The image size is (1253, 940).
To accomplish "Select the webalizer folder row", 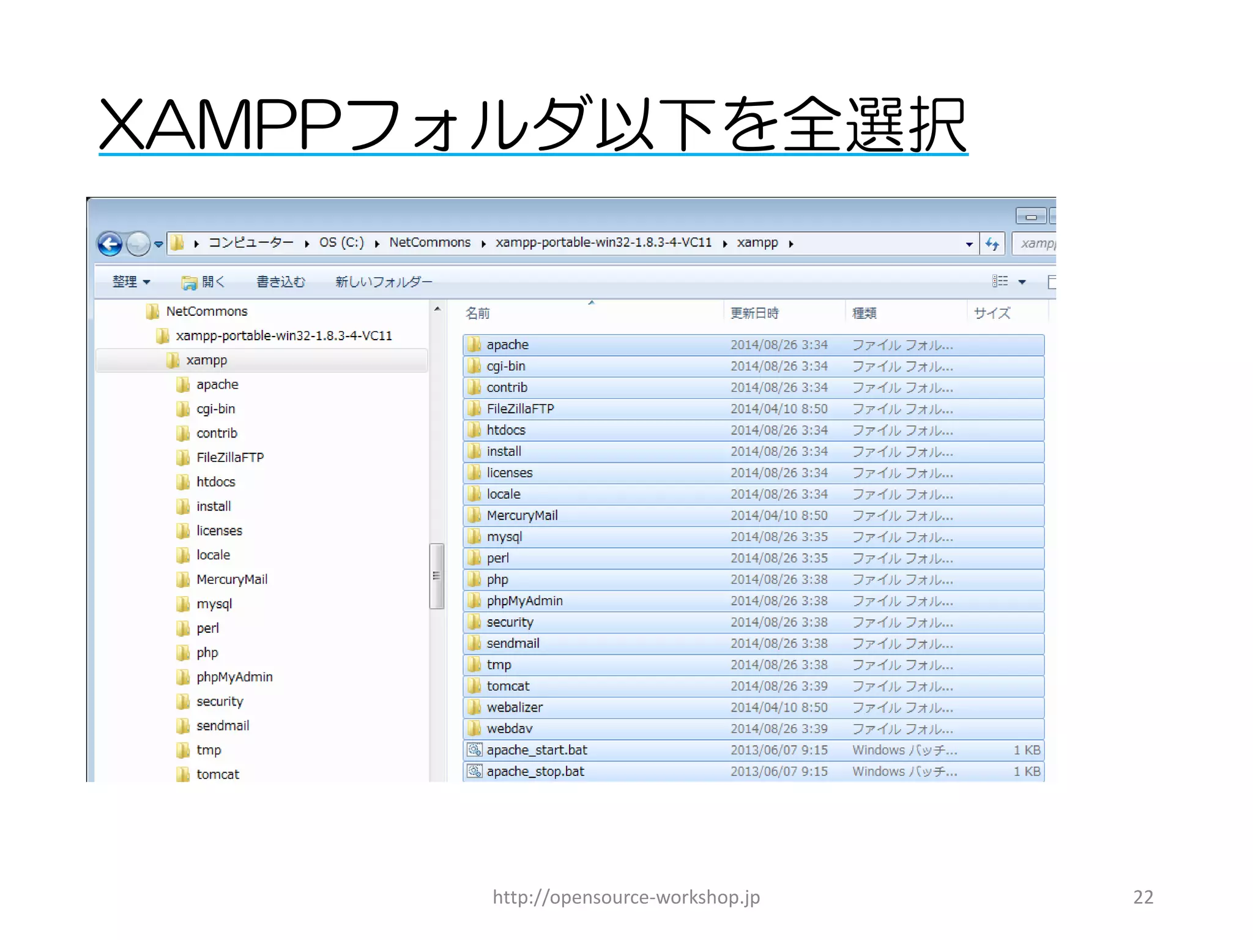I will pos(753,707).
